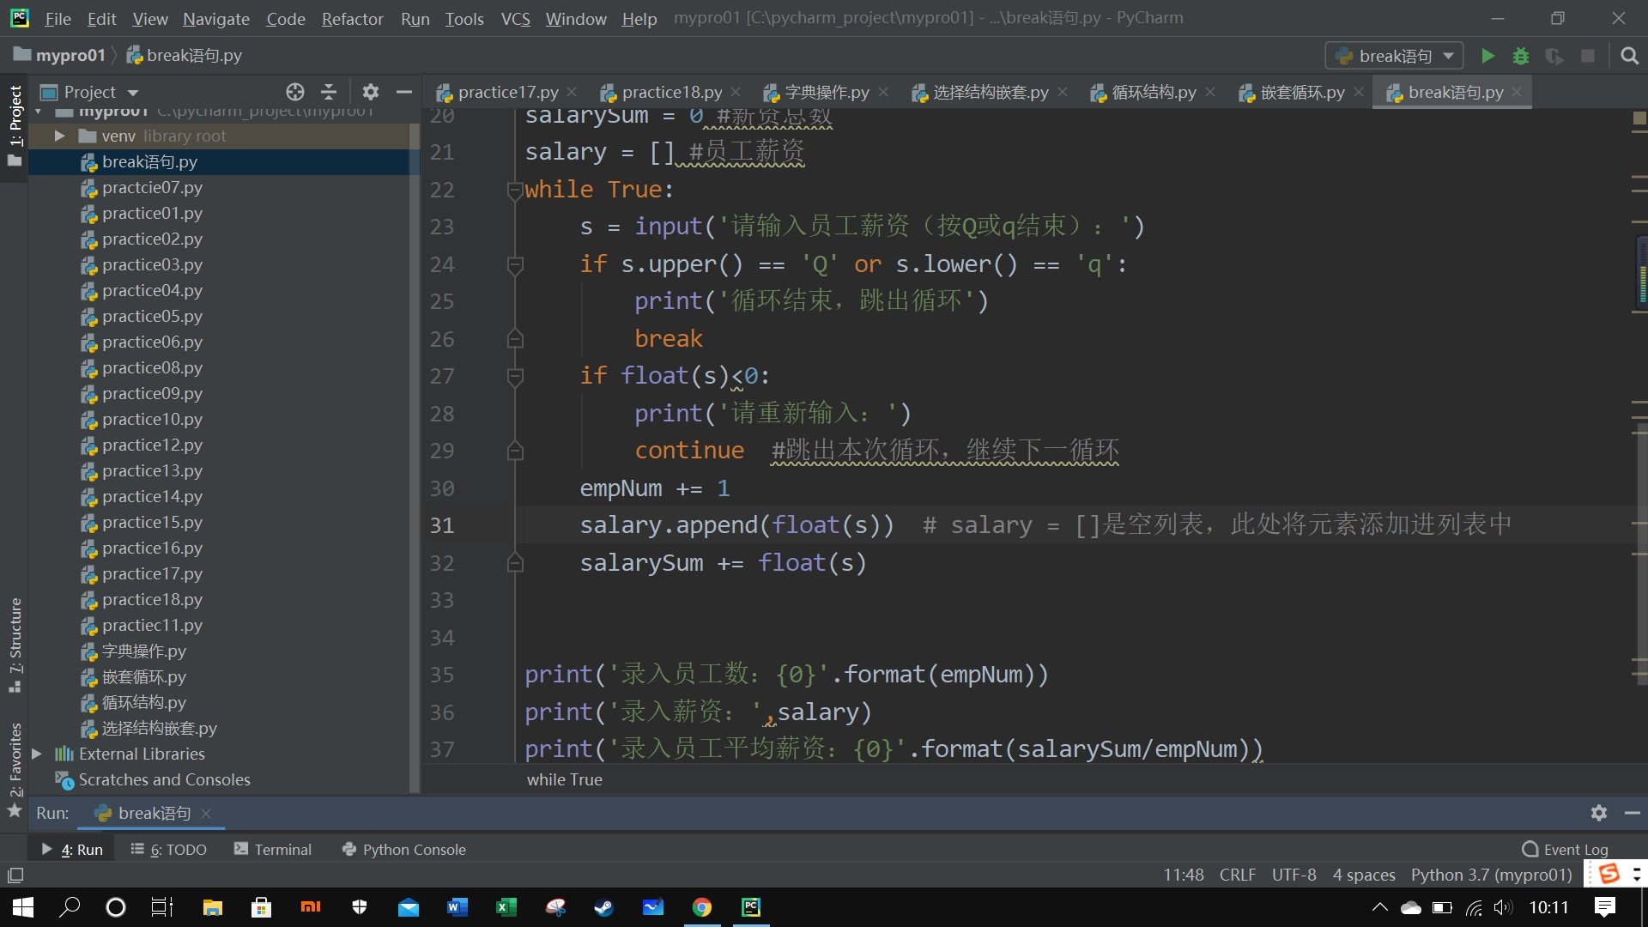Open the Navigate menu

coord(216,18)
